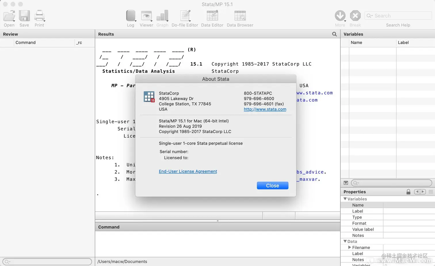Collapse the Data section in Properties
Screen dimensions: 435x266
click(345, 241)
